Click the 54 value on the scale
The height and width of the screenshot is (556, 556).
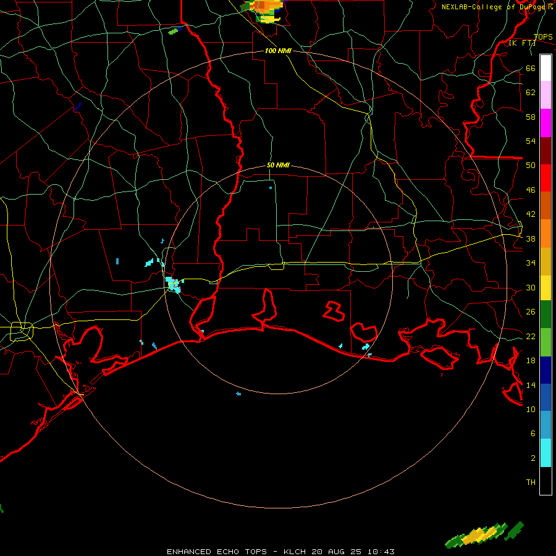pyautogui.click(x=531, y=141)
